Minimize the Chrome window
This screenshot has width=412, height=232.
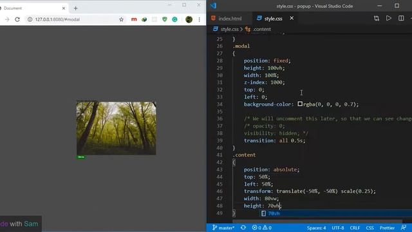[x=170, y=5]
